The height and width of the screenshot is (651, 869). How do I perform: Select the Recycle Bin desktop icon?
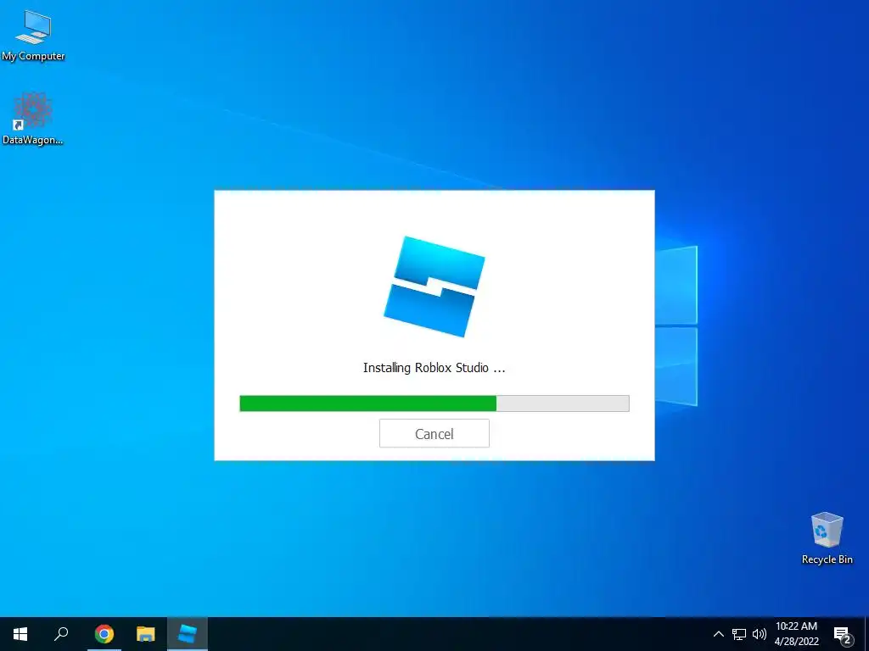click(x=827, y=538)
